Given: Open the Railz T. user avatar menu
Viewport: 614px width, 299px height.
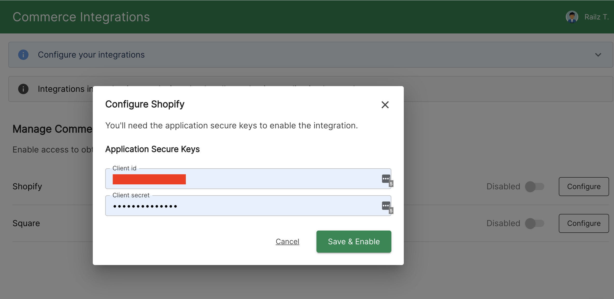Looking at the screenshot, I should point(572,17).
